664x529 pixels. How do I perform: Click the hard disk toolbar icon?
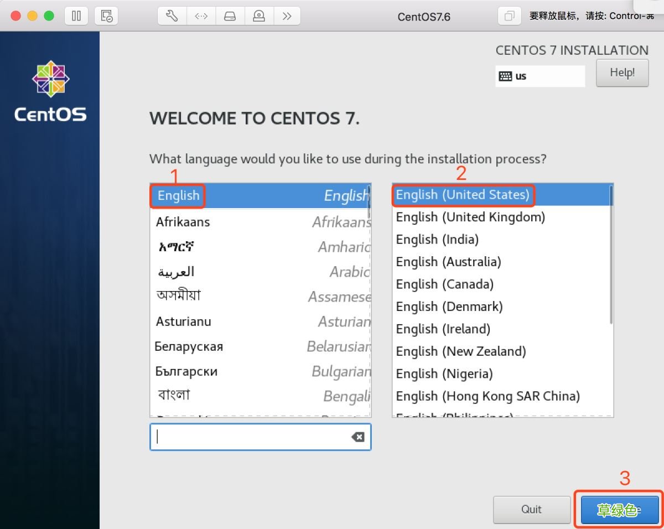pyautogui.click(x=230, y=15)
